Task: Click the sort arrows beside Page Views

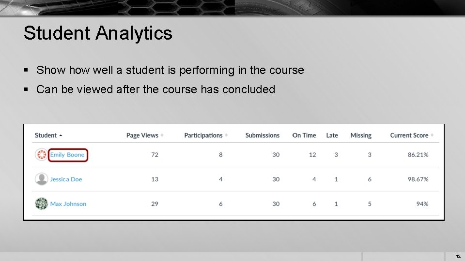Action: [x=162, y=136]
